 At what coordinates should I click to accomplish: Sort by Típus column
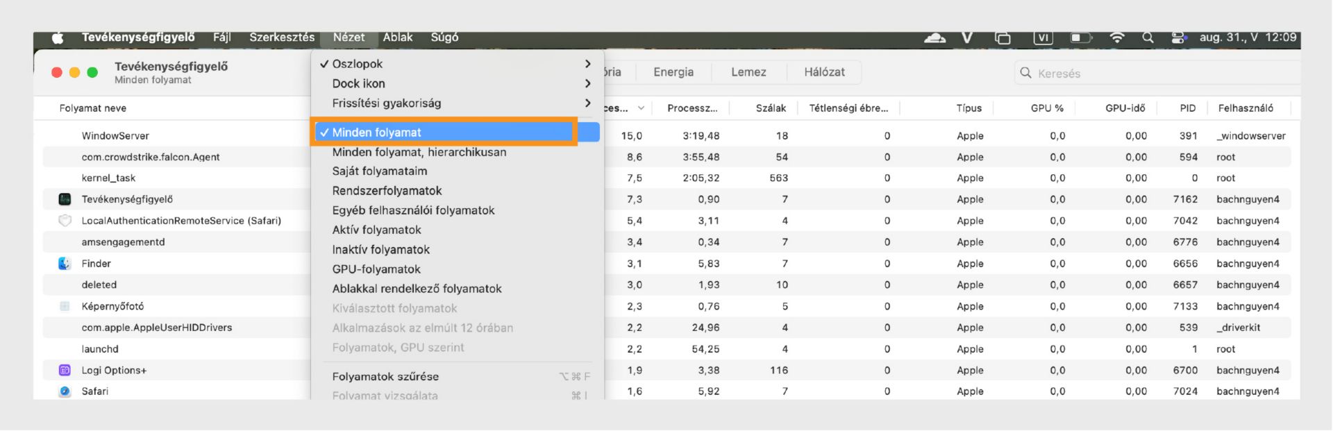click(969, 108)
